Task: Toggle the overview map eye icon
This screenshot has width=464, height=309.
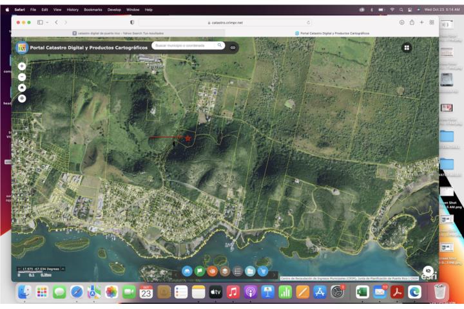Action: (427, 271)
